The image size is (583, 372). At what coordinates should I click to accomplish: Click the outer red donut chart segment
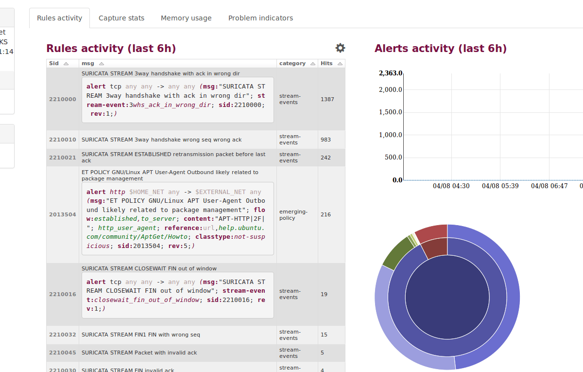432,231
